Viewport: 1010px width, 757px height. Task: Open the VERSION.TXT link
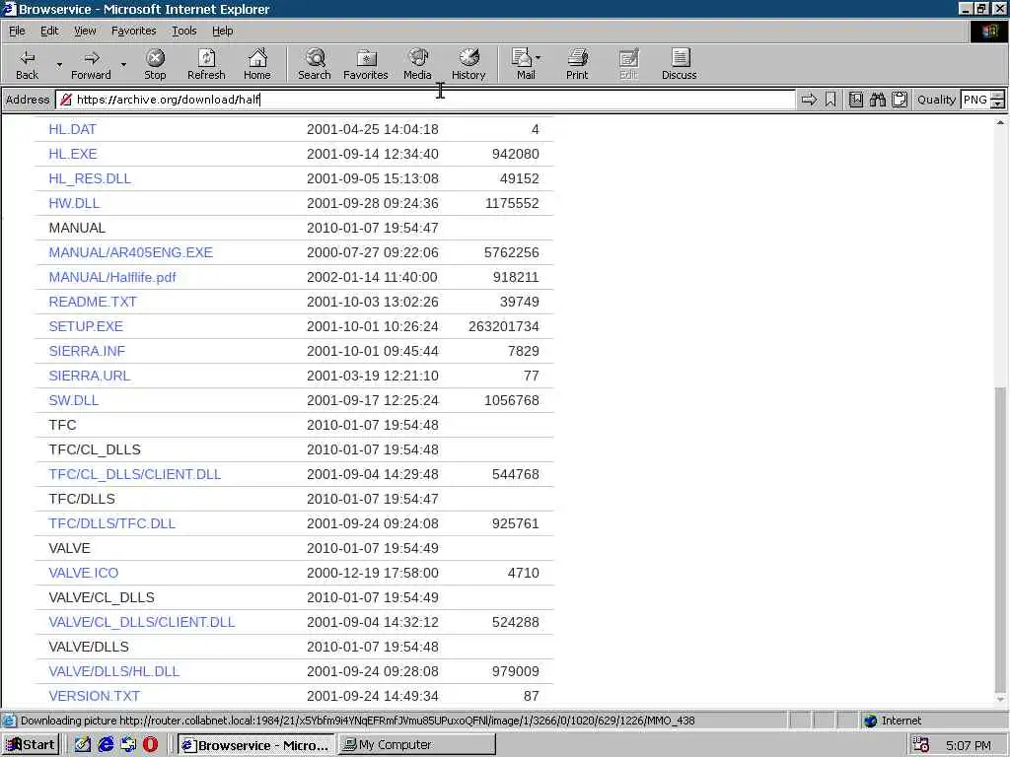pos(94,696)
